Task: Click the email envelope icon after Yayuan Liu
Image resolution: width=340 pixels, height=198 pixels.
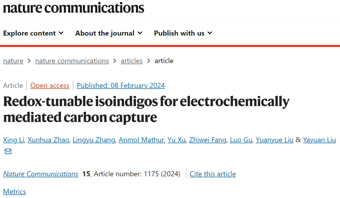Action: 8,152
